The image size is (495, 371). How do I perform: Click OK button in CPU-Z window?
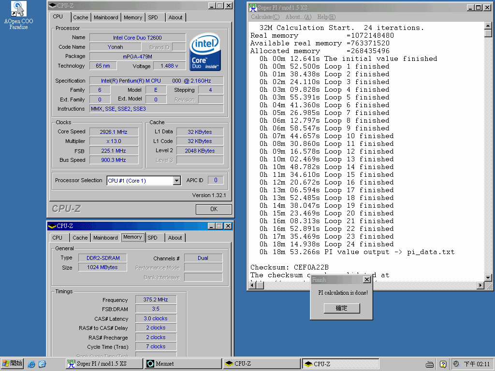click(x=214, y=209)
